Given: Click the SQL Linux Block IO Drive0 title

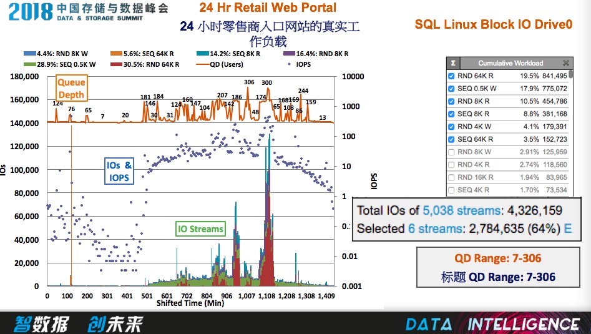Looking at the screenshot, I should tap(494, 24).
